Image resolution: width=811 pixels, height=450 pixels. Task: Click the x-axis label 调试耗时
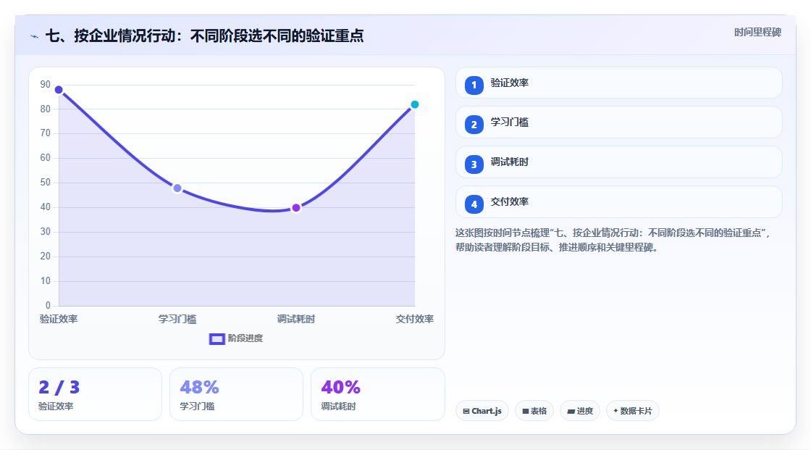point(296,319)
